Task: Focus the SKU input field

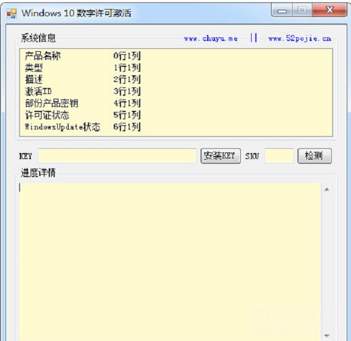Action: 279,155
